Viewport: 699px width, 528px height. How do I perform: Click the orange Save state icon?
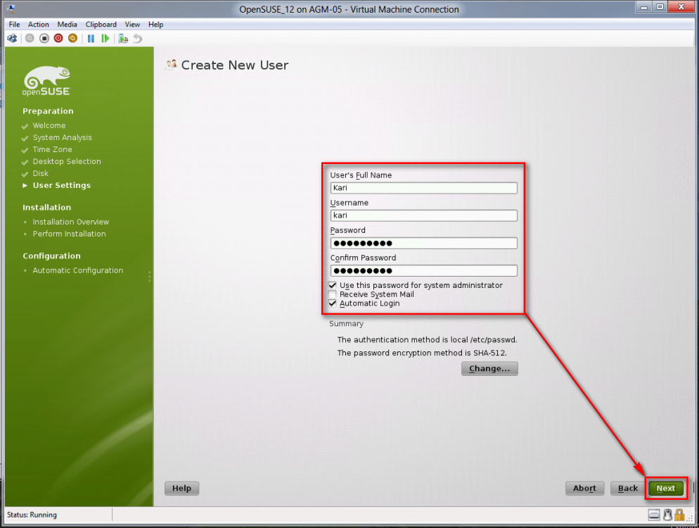coord(72,39)
